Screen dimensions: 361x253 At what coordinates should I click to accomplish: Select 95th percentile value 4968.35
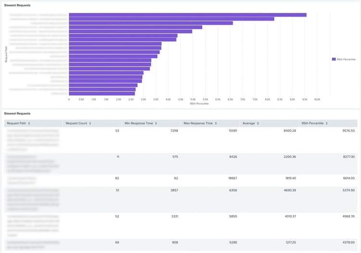348,216
